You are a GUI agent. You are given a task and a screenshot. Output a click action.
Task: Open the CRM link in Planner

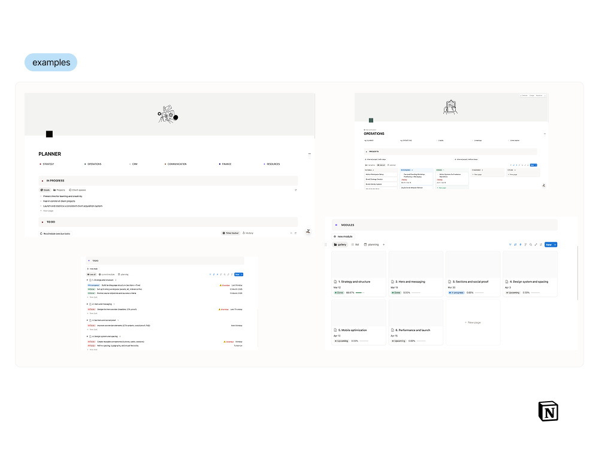(134, 164)
